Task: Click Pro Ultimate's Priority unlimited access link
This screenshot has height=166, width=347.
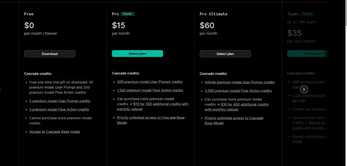Action: 234,118
